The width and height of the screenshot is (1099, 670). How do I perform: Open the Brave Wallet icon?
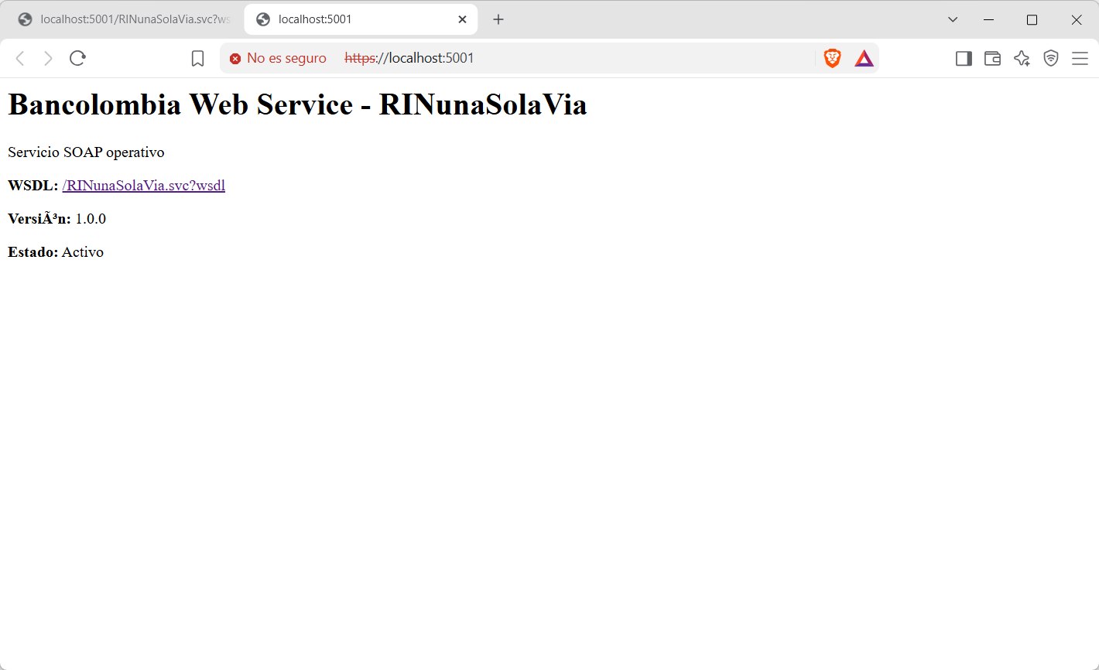point(993,58)
